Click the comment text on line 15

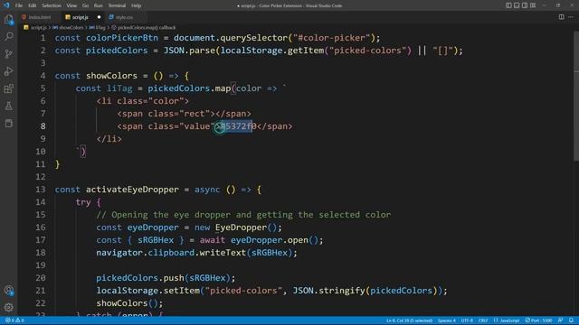coord(243,215)
